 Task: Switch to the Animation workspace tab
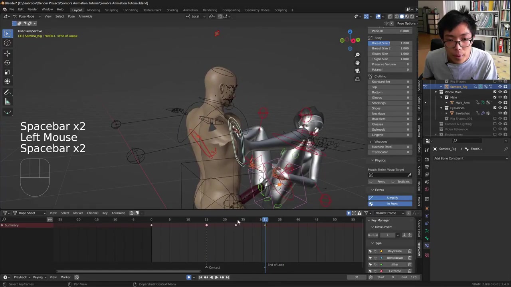[190, 10]
